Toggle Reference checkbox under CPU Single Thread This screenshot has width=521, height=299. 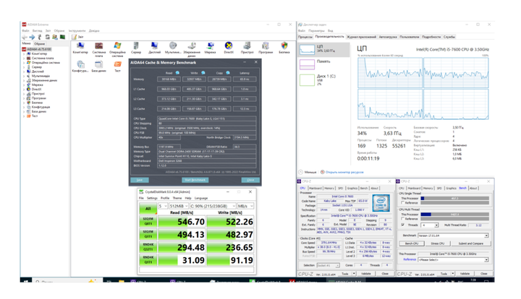(x=403, y=203)
